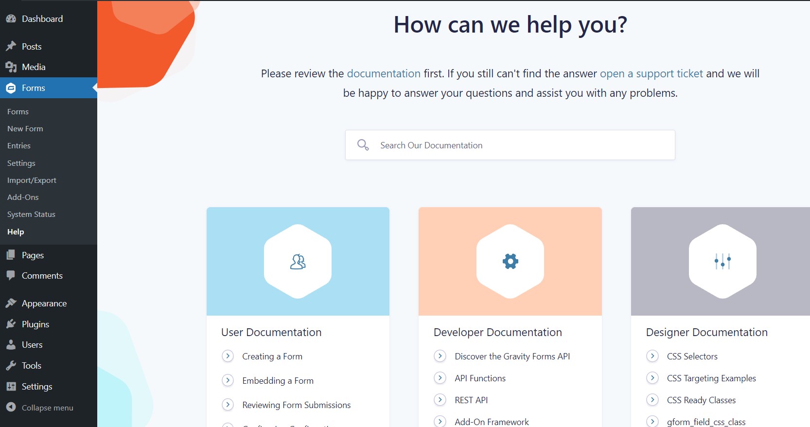
Task: Open the REST API documentation link
Action: (471, 400)
